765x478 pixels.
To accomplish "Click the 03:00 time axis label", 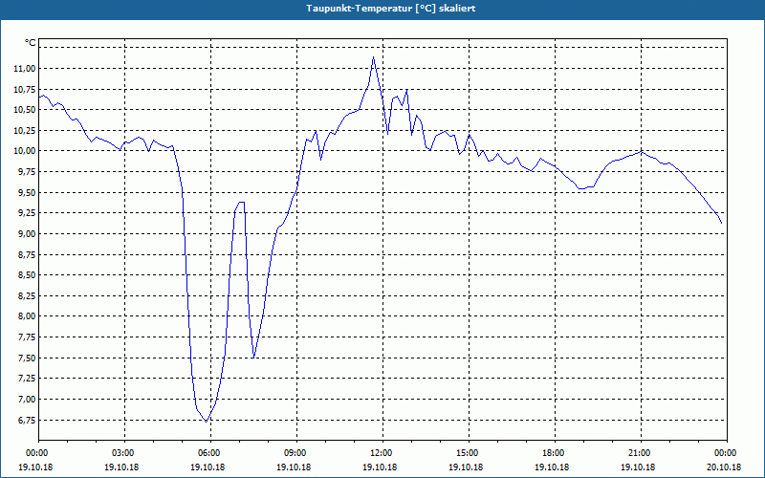I will click(x=125, y=453).
